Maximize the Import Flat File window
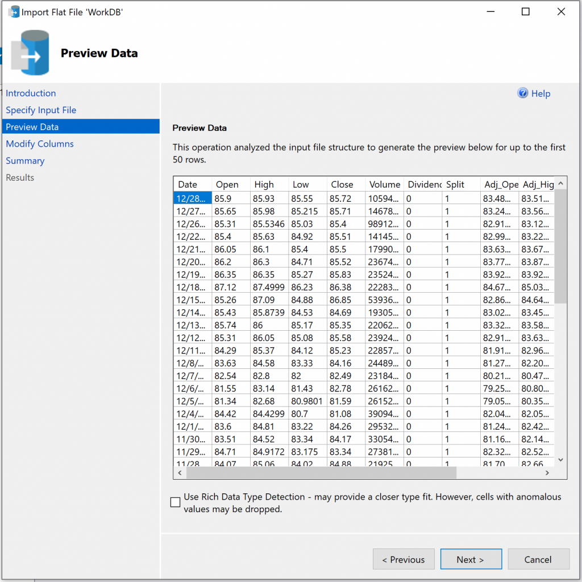Screen dimensions: 582x582 click(x=526, y=11)
